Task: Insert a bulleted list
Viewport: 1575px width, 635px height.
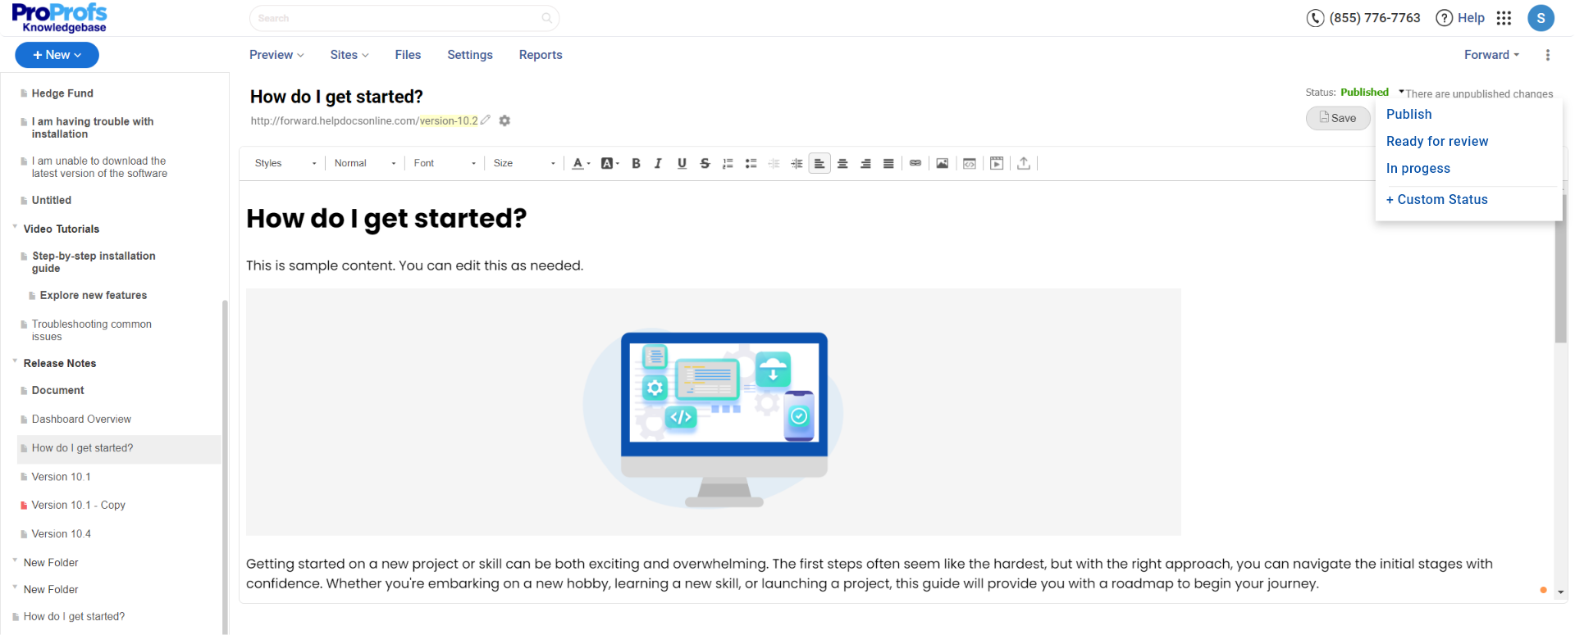Action: click(x=751, y=163)
